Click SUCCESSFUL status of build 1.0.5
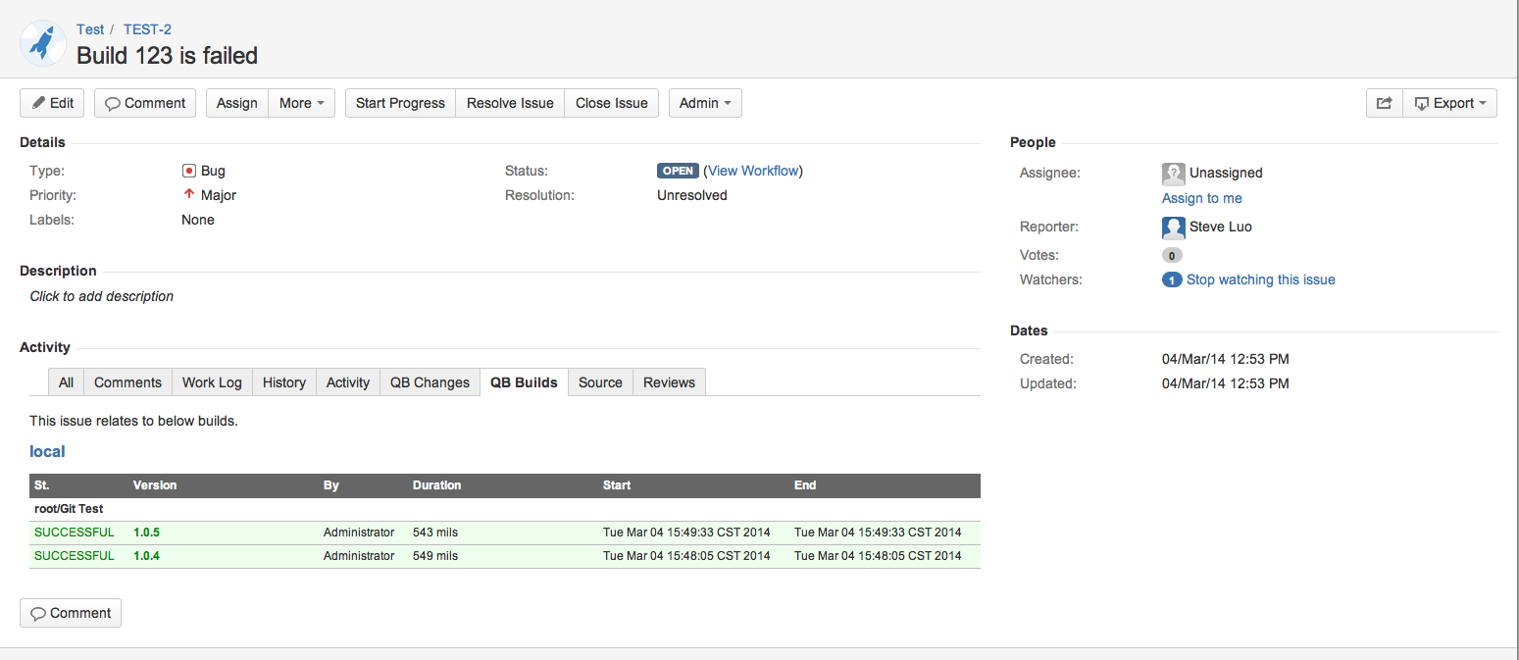1519x660 pixels. coord(75,533)
